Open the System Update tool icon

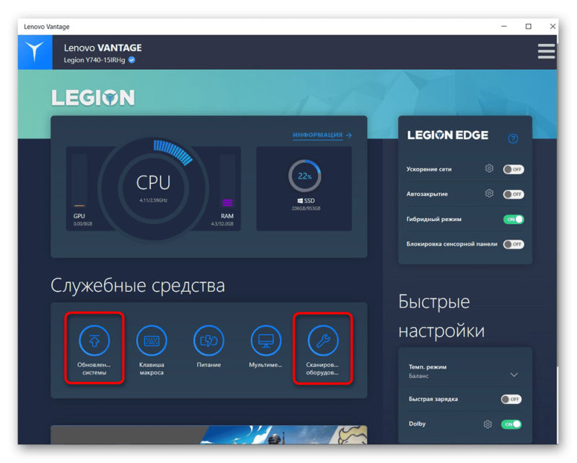click(x=94, y=341)
